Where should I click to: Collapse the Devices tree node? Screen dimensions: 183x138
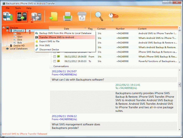pyautogui.click(x=4, y=28)
